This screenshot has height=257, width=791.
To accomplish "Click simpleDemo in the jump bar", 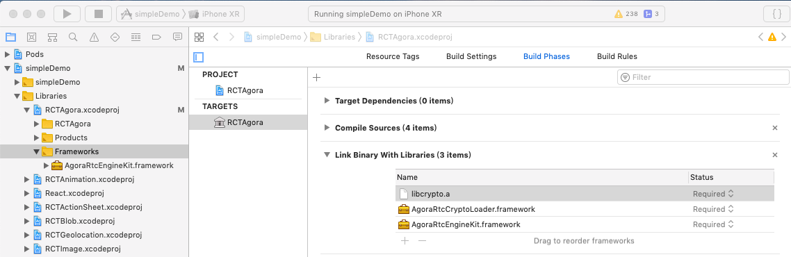I will click(273, 37).
